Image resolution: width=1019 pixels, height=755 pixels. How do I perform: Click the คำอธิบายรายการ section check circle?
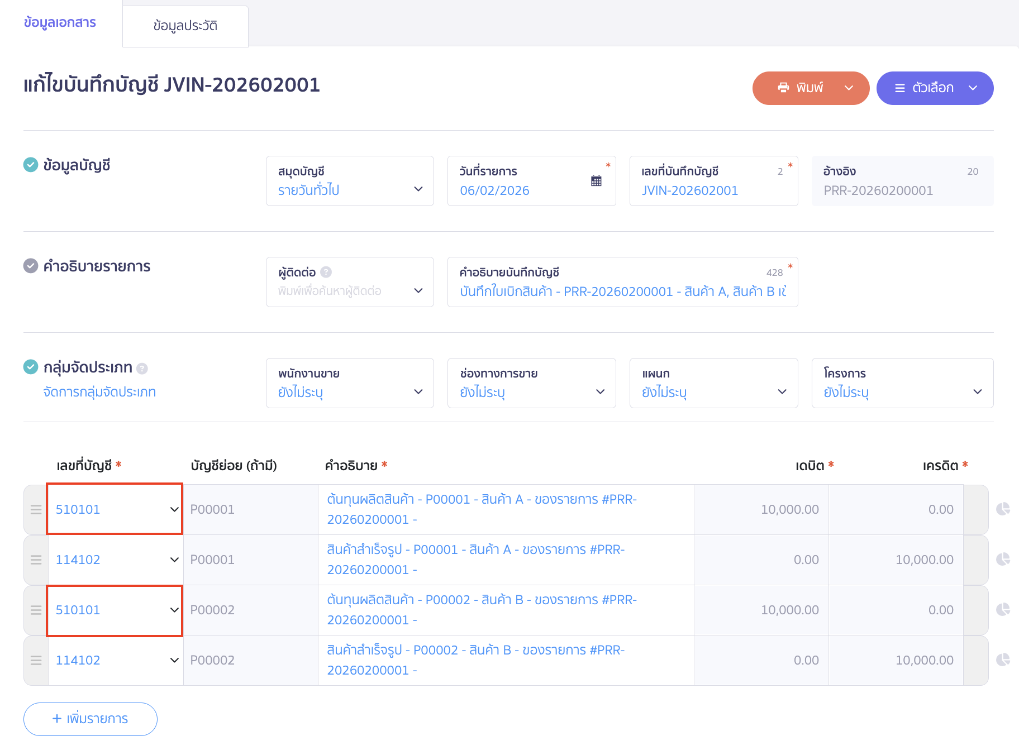tap(31, 266)
